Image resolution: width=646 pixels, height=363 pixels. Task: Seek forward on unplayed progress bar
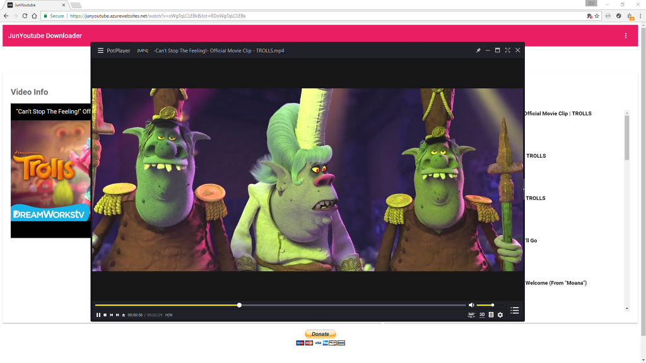[353, 305]
